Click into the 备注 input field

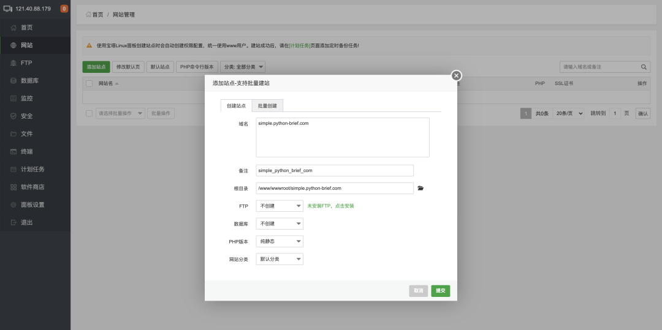click(335, 171)
